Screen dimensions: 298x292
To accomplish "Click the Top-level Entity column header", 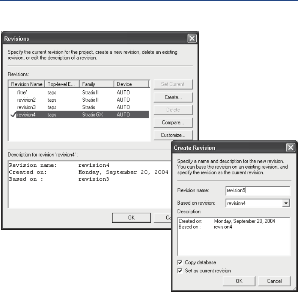I will pos(62,84).
